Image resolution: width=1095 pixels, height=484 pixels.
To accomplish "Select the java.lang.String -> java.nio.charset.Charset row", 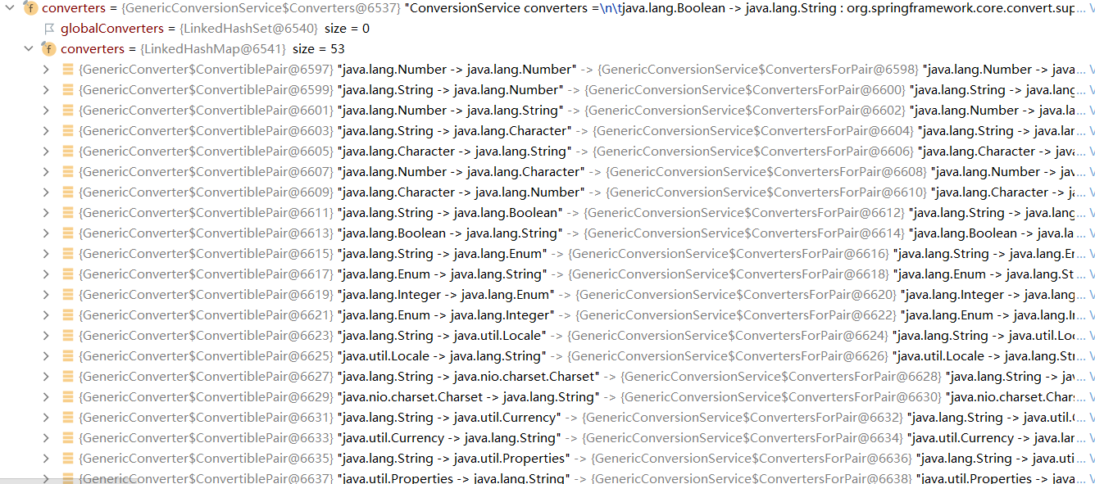I will pyautogui.click(x=467, y=377).
